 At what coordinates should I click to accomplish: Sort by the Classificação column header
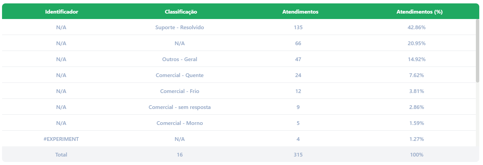(x=181, y=12)
